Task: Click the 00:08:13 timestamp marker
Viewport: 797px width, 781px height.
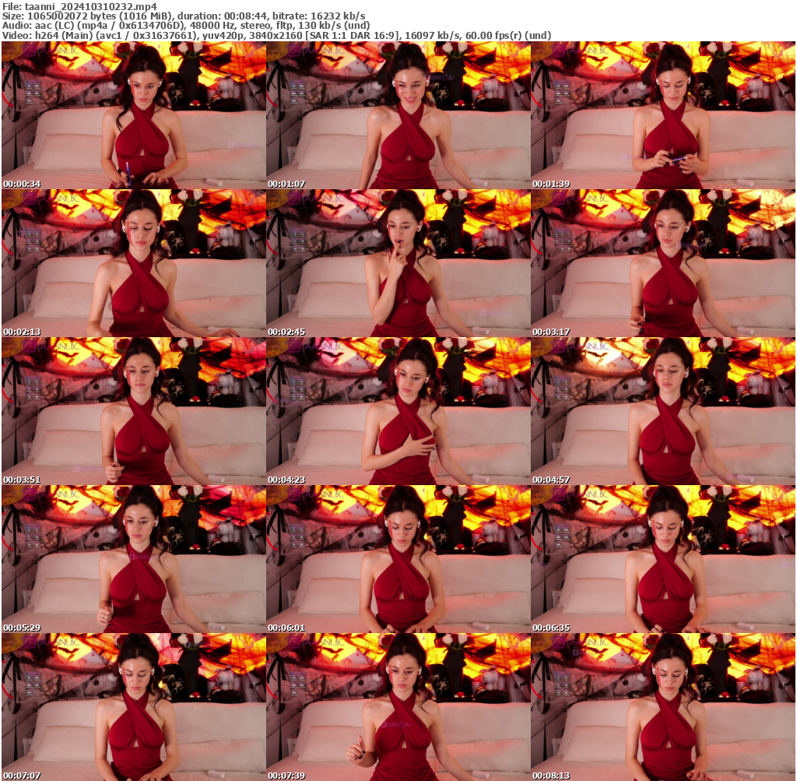Action: coord(549,776)
